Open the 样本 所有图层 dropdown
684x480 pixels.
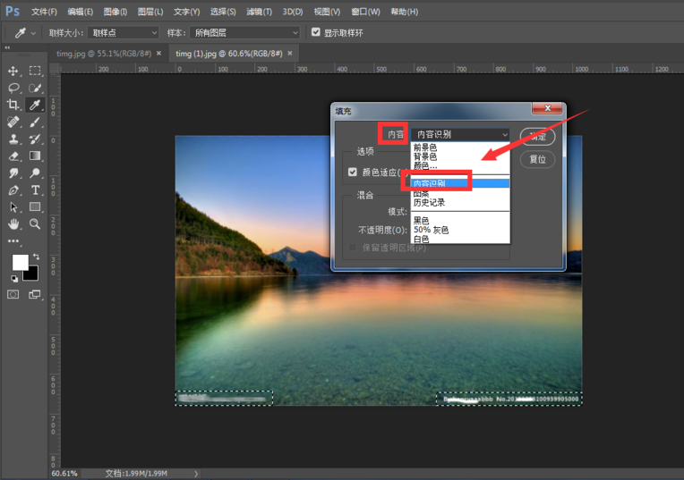[244, 32]
